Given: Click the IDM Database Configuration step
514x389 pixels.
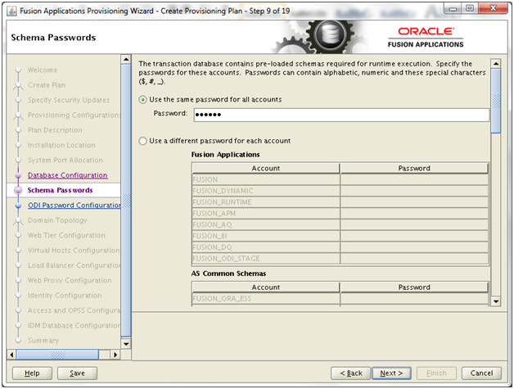Looking at the screenshot, I should pos(74,326).
